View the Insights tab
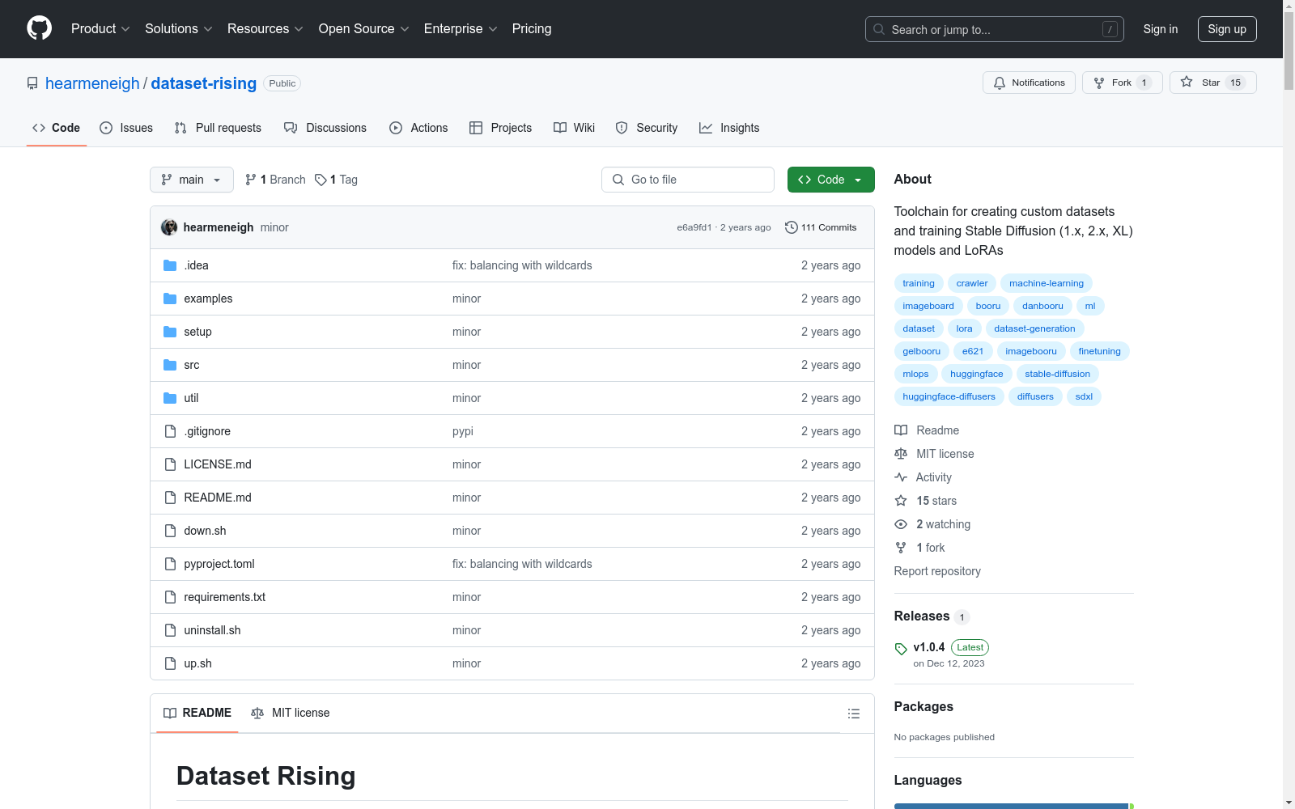Screen dimensions: 1295x809 729,128
